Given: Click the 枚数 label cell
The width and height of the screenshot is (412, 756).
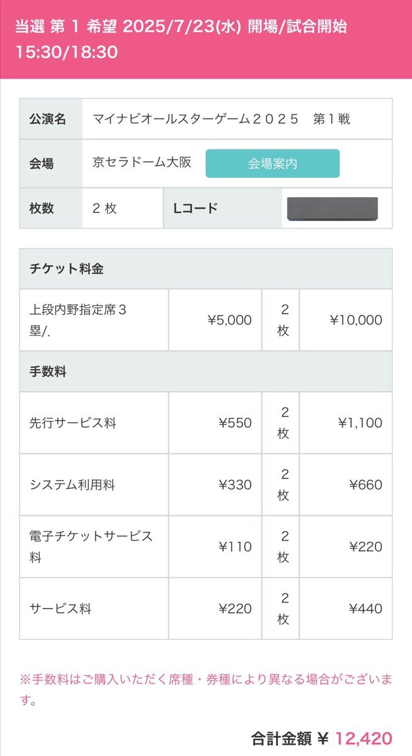Looking at the screenshot, I should point(50,208).
